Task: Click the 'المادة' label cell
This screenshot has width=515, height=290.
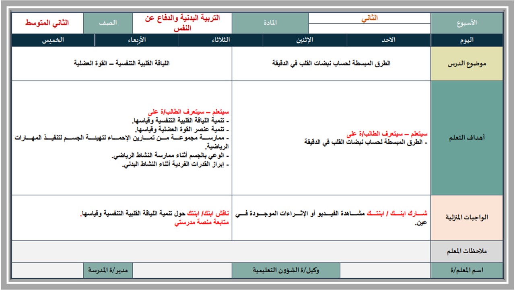Action: [x=270, y=23]
